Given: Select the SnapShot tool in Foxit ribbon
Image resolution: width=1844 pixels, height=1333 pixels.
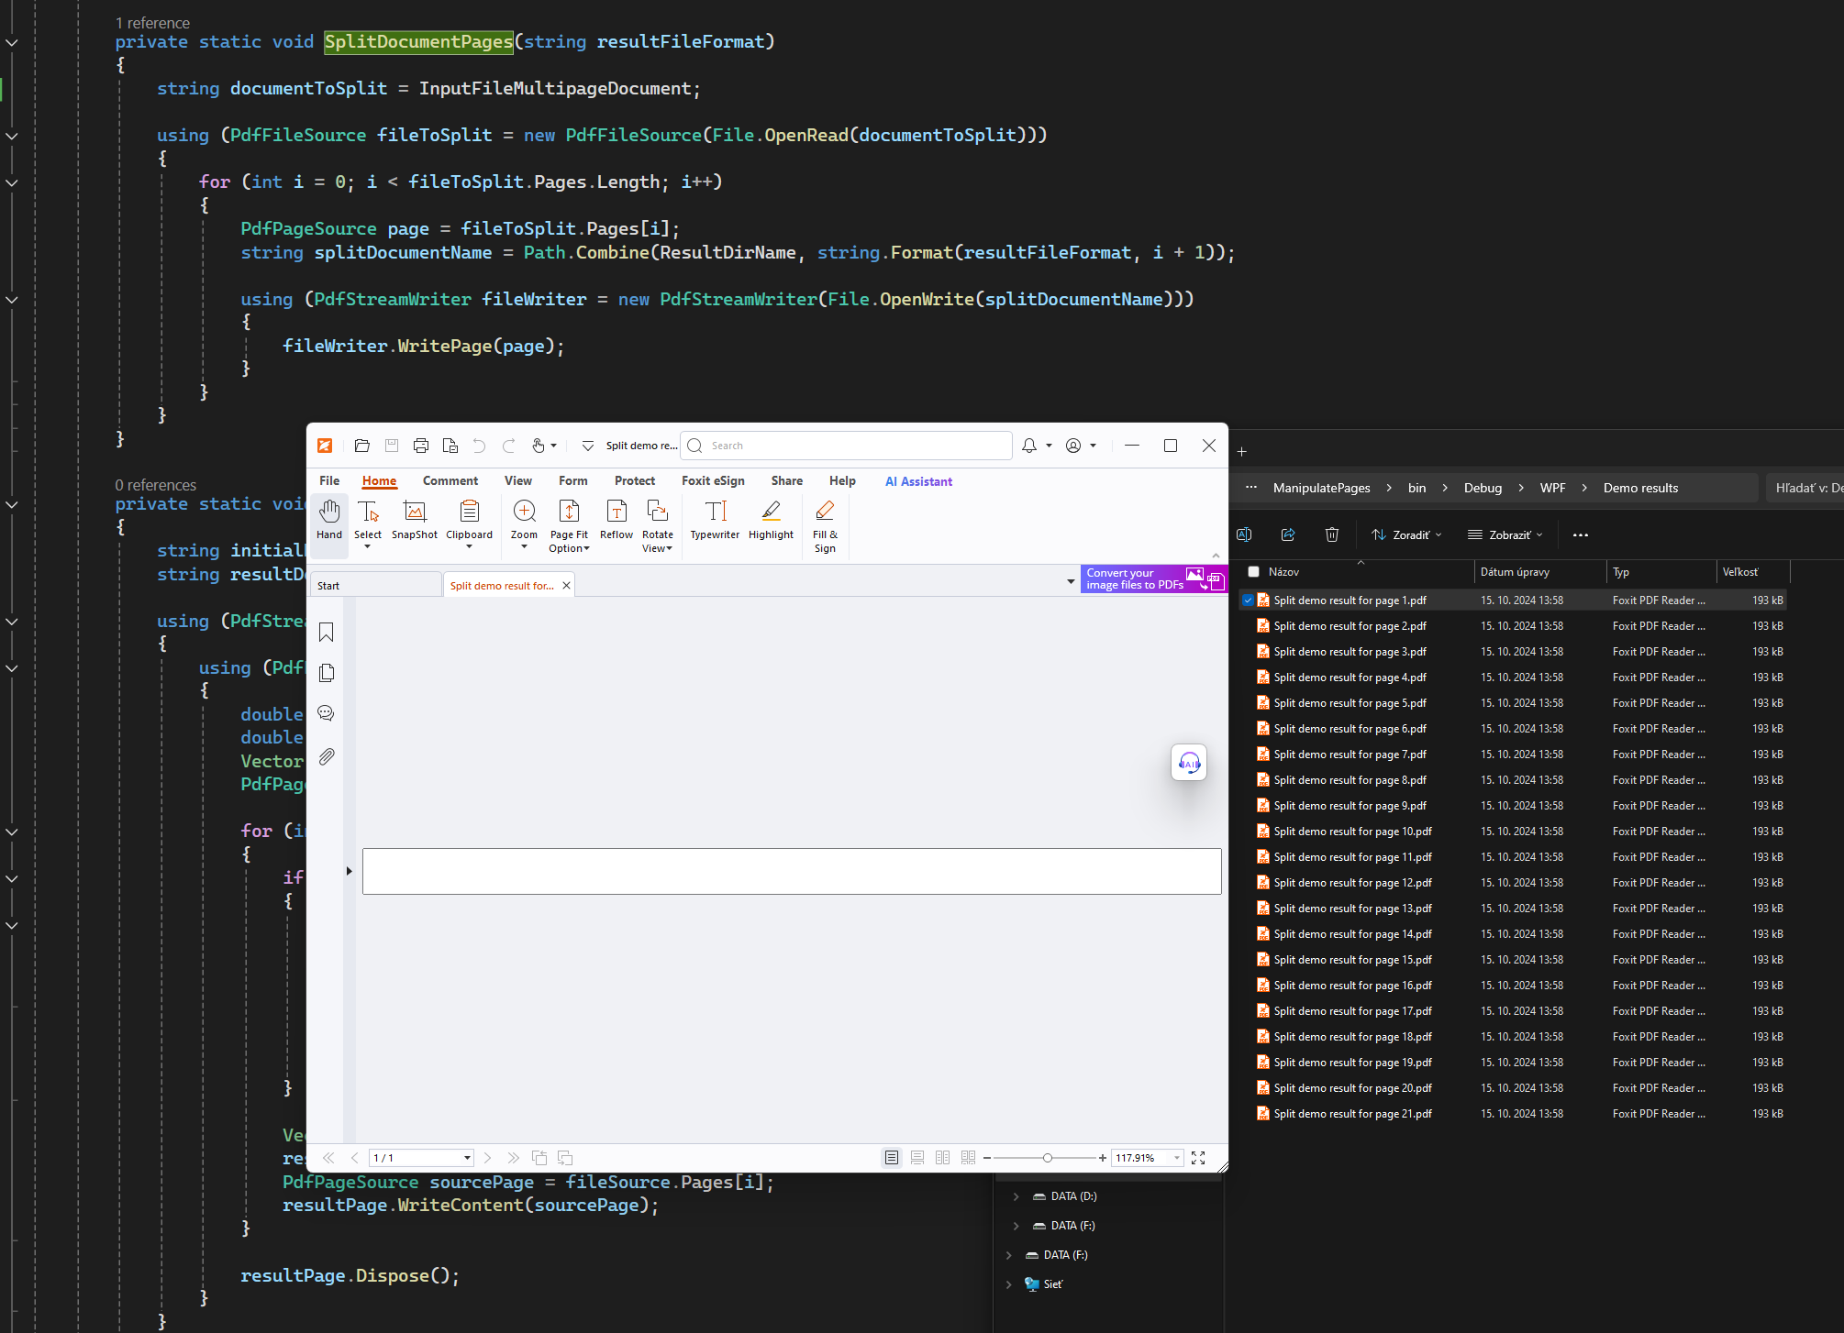Looking at the screenshot, I should tap(415, 519).
